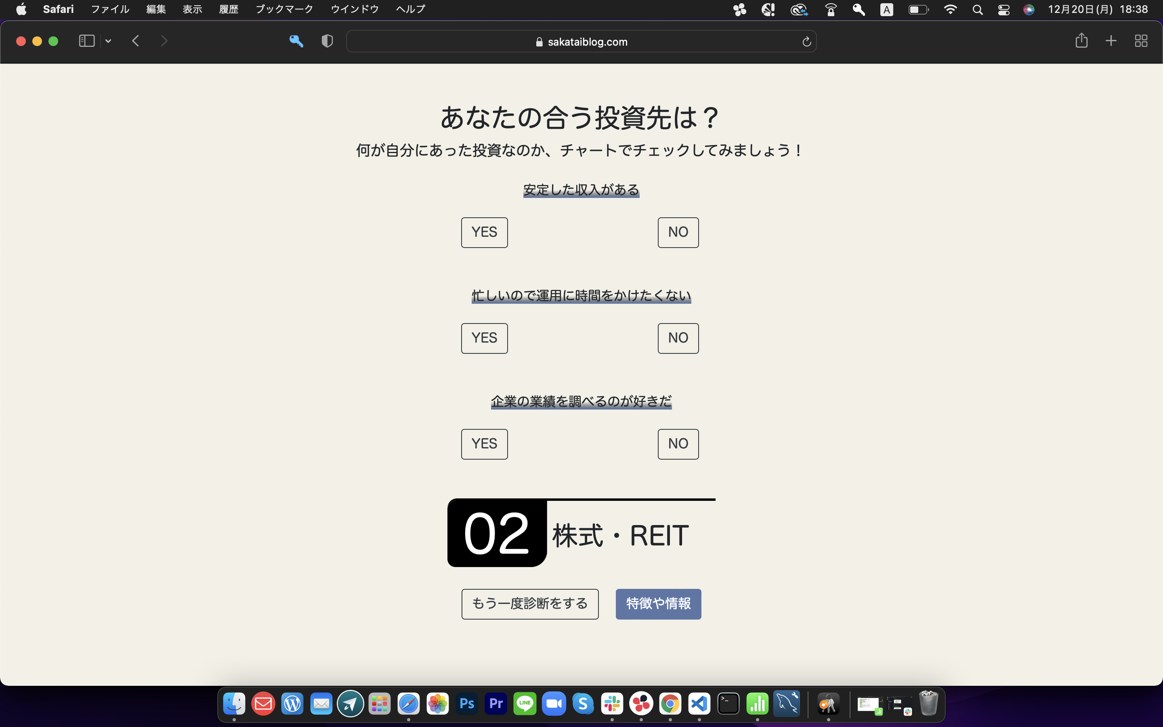Click the もう一度診断をする button

coord(529,603)
